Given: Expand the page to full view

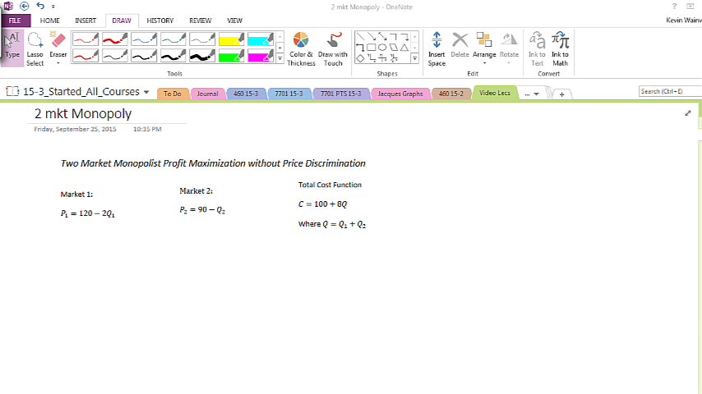Looking at the screenshot, I should 687,113.
